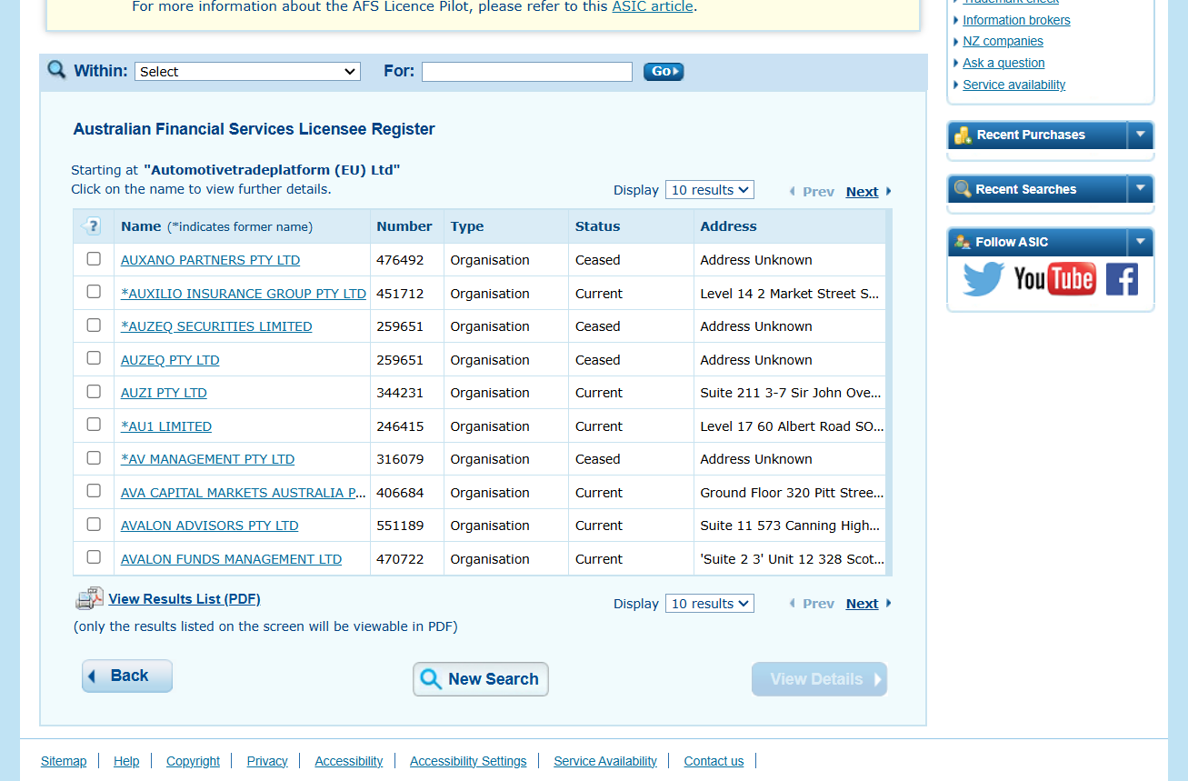Click the PDF icon beside View Results List
The width and height of the screenshot is (1188, 781).
(x=89, y=598)
